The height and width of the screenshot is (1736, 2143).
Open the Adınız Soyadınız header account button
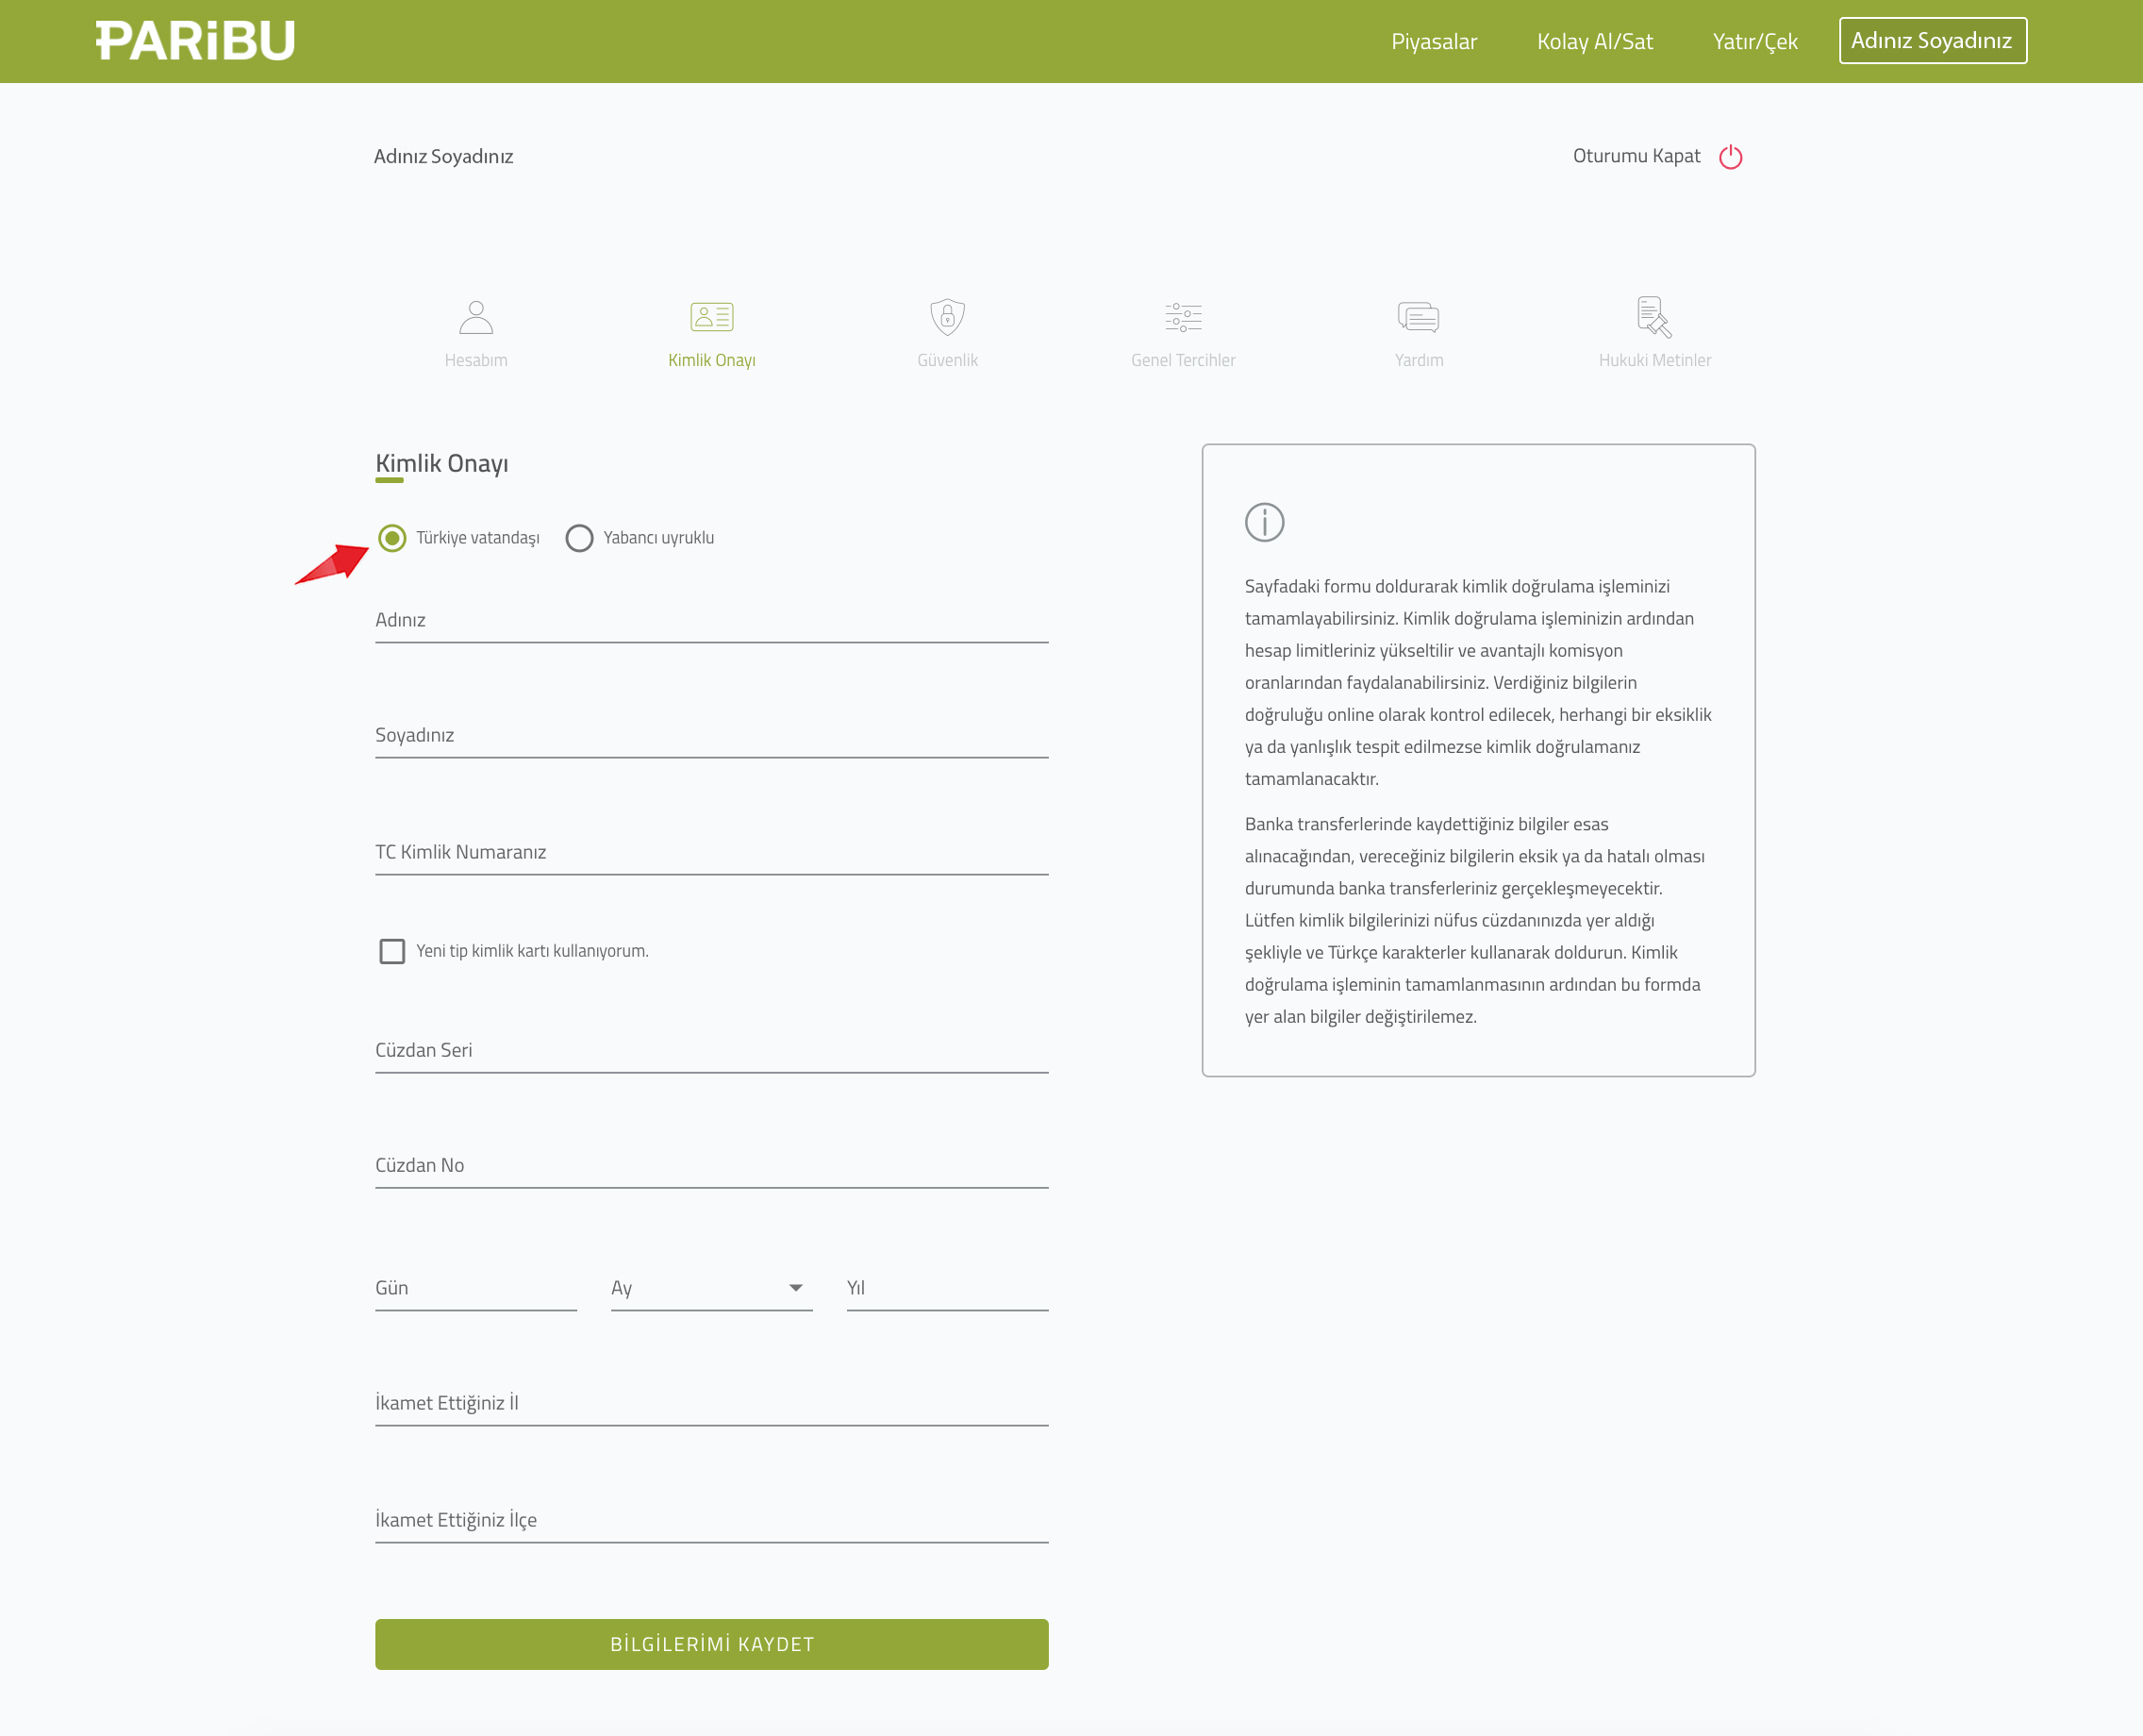click(x=1932, y=41)
